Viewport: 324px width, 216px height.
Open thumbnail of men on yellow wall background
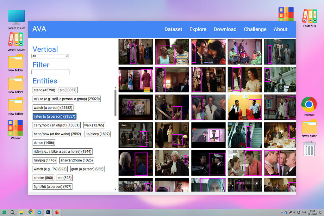coord(245,108)
